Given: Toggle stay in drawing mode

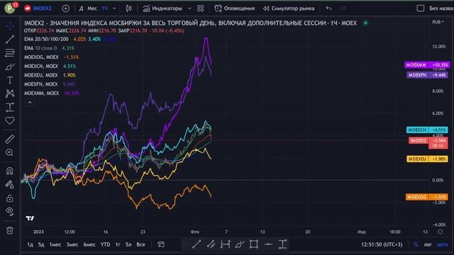Looking at the screenshot, I should [10, 184].
